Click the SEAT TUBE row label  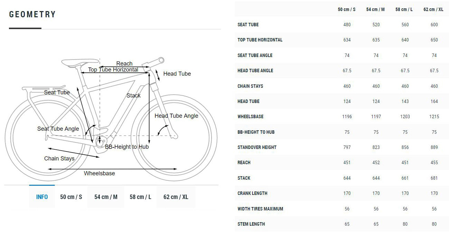[248, 25]
